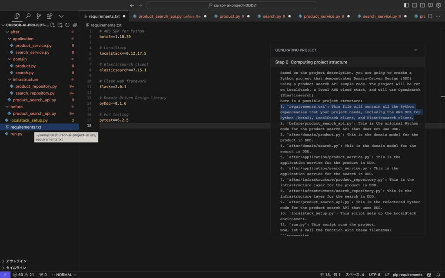Open warnings count 21 in status bar
Viewport: 445px width, 278px height.
pos(29,275)
